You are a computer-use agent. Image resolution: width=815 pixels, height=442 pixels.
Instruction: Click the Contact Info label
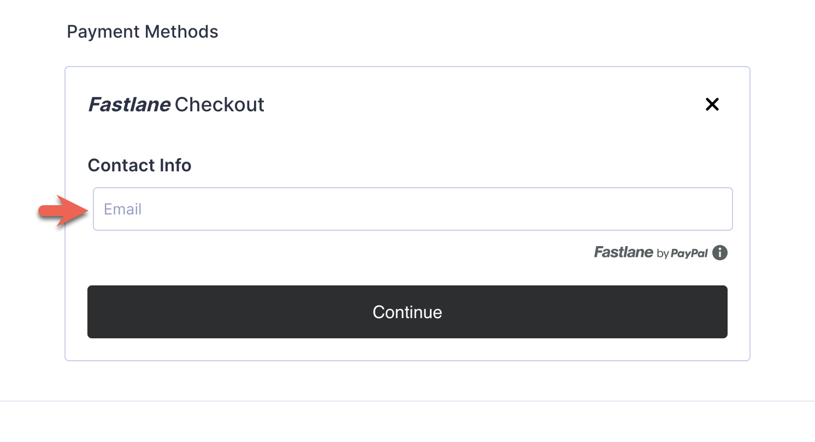coord(139,165)
